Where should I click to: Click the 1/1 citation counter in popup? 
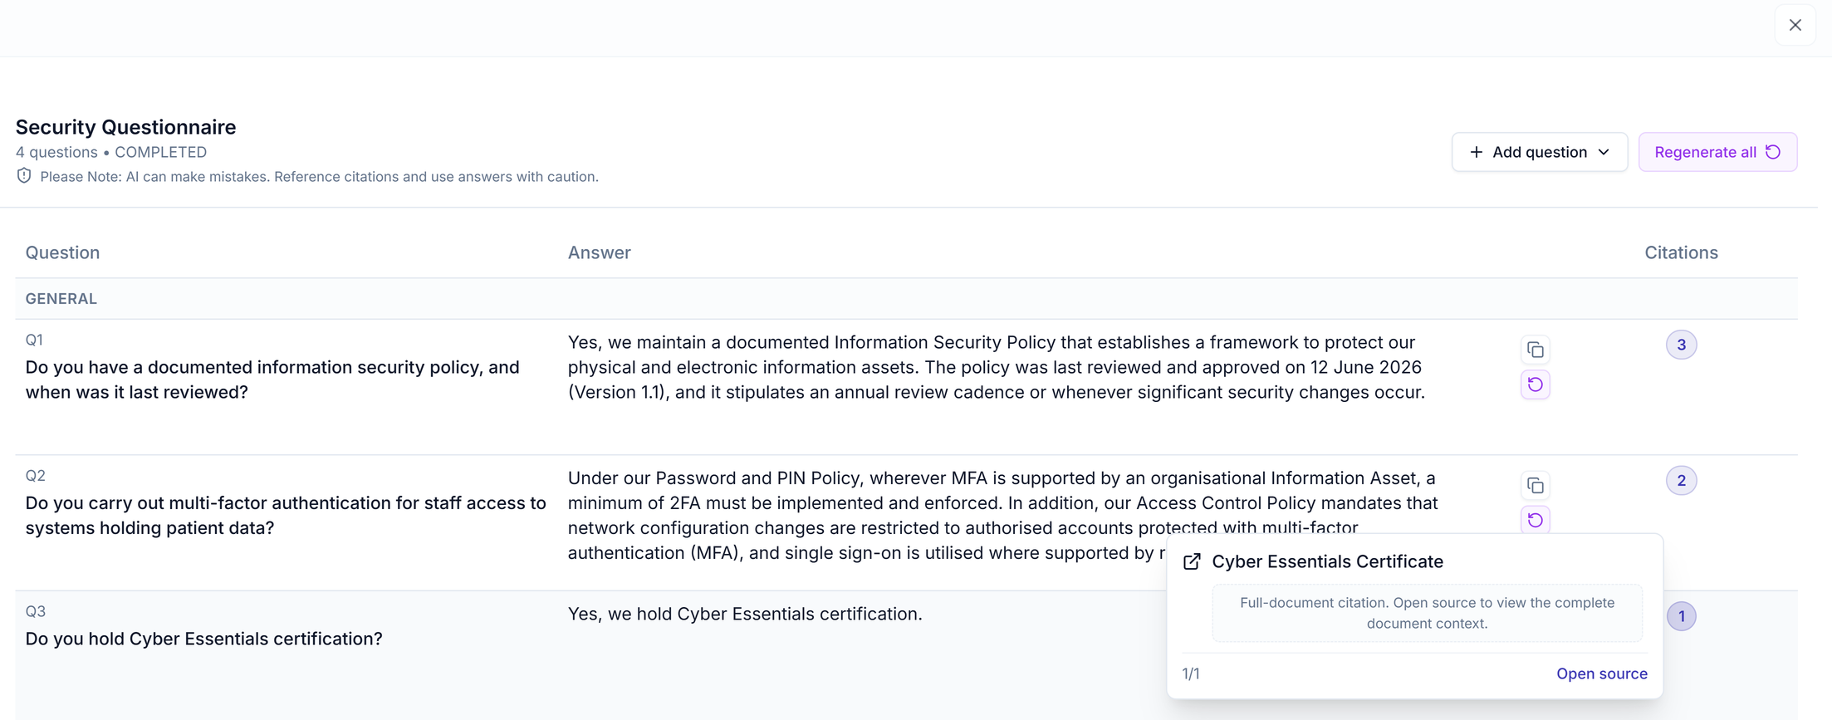coord(1191,673)
